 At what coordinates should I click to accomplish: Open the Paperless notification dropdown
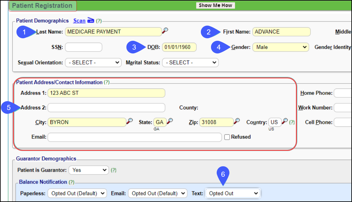pyautogui.click(x=77, y=193)
